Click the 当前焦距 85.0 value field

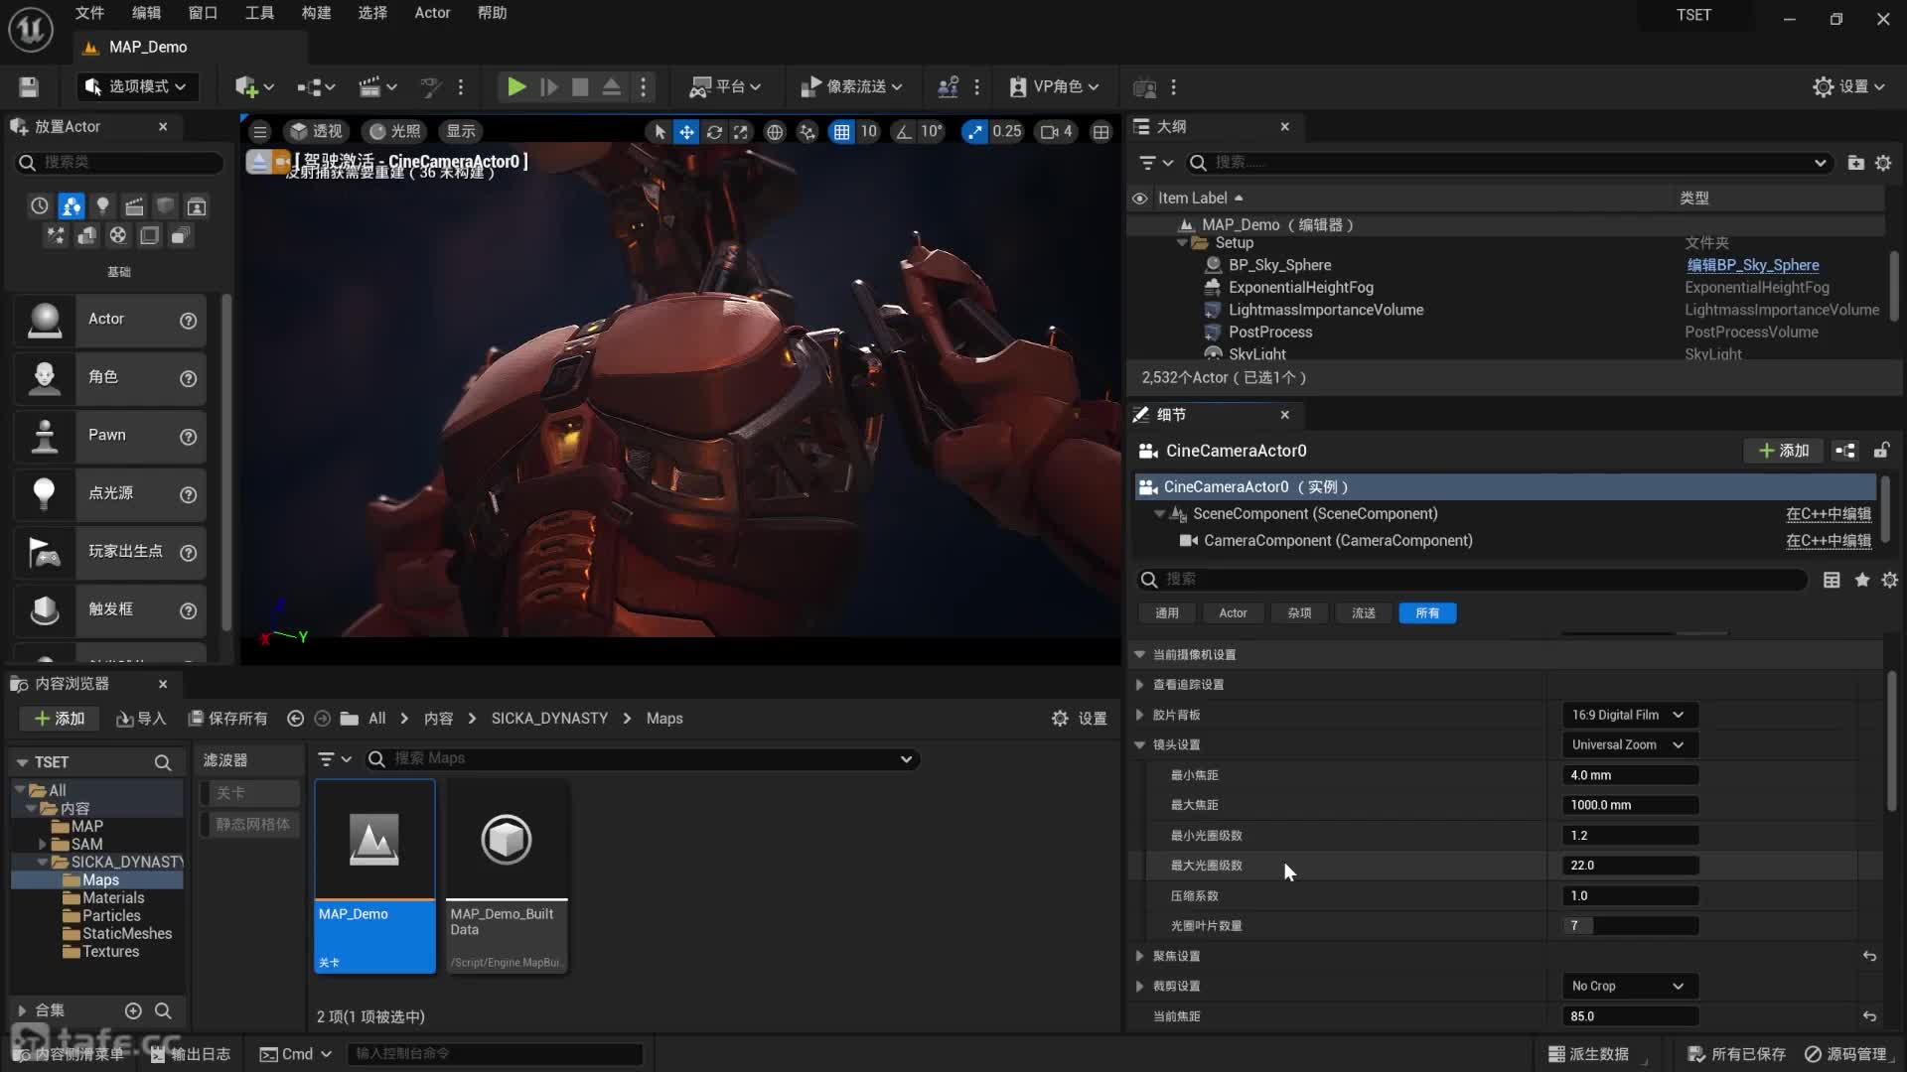[x=1629, y=1016]
